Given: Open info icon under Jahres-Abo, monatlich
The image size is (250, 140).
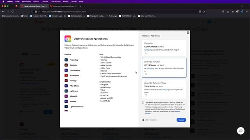Looking at the screenshot, I should pos(146,74).
